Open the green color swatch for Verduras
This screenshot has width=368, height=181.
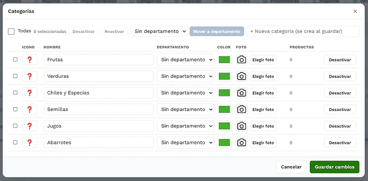click(224, 76)
